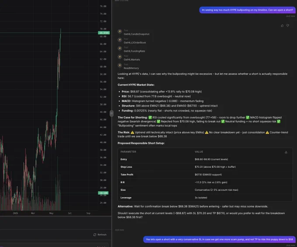
Task: Click the Refresh button below the chart
Action: [x=100, y=235]
